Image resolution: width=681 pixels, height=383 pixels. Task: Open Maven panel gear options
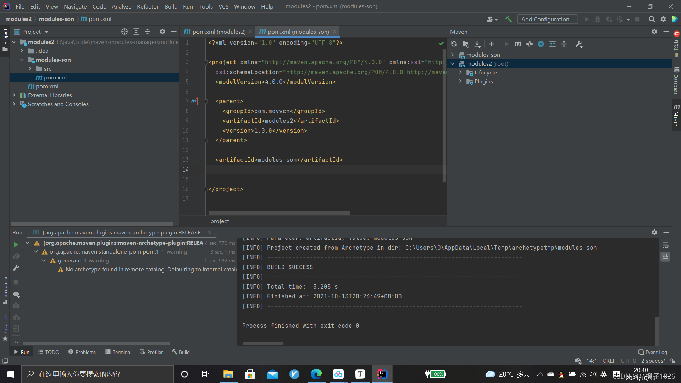click(x=654, y=32)
